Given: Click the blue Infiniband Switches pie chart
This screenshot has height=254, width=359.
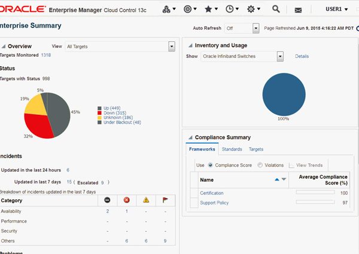Looking at the screenshot, I should (x=284, y=94).
